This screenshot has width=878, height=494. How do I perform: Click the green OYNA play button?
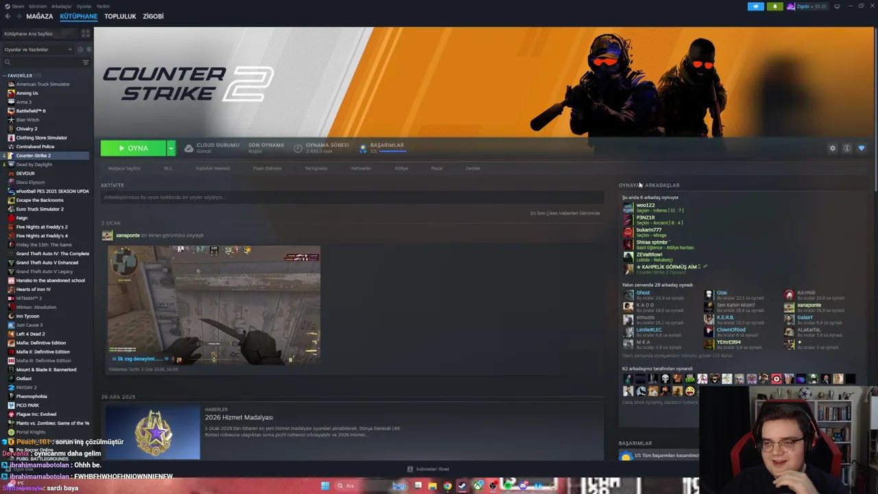pyautogui.click(x=133, y=148)
